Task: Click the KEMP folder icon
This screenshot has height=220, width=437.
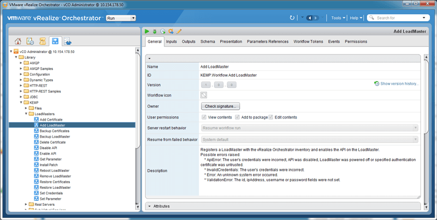Action: (x=26, y=103)
